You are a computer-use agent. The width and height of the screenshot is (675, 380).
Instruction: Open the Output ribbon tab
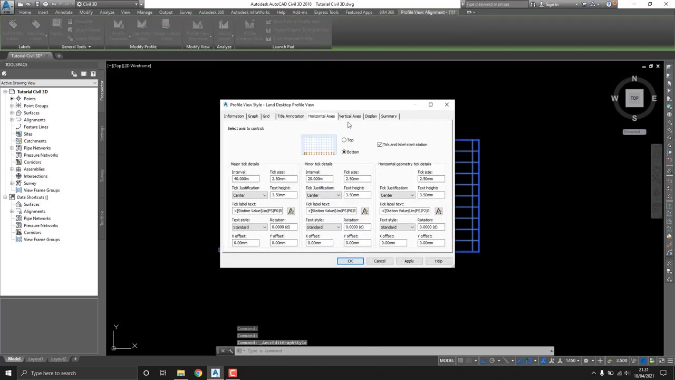coord(166,12)
